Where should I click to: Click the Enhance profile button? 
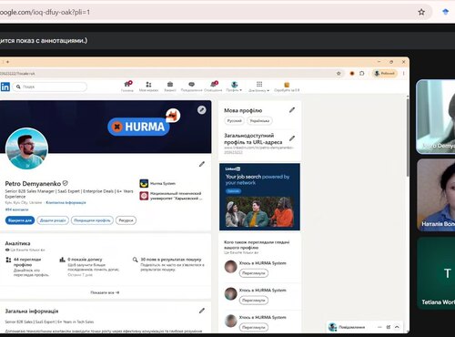[x=92, y=220]
